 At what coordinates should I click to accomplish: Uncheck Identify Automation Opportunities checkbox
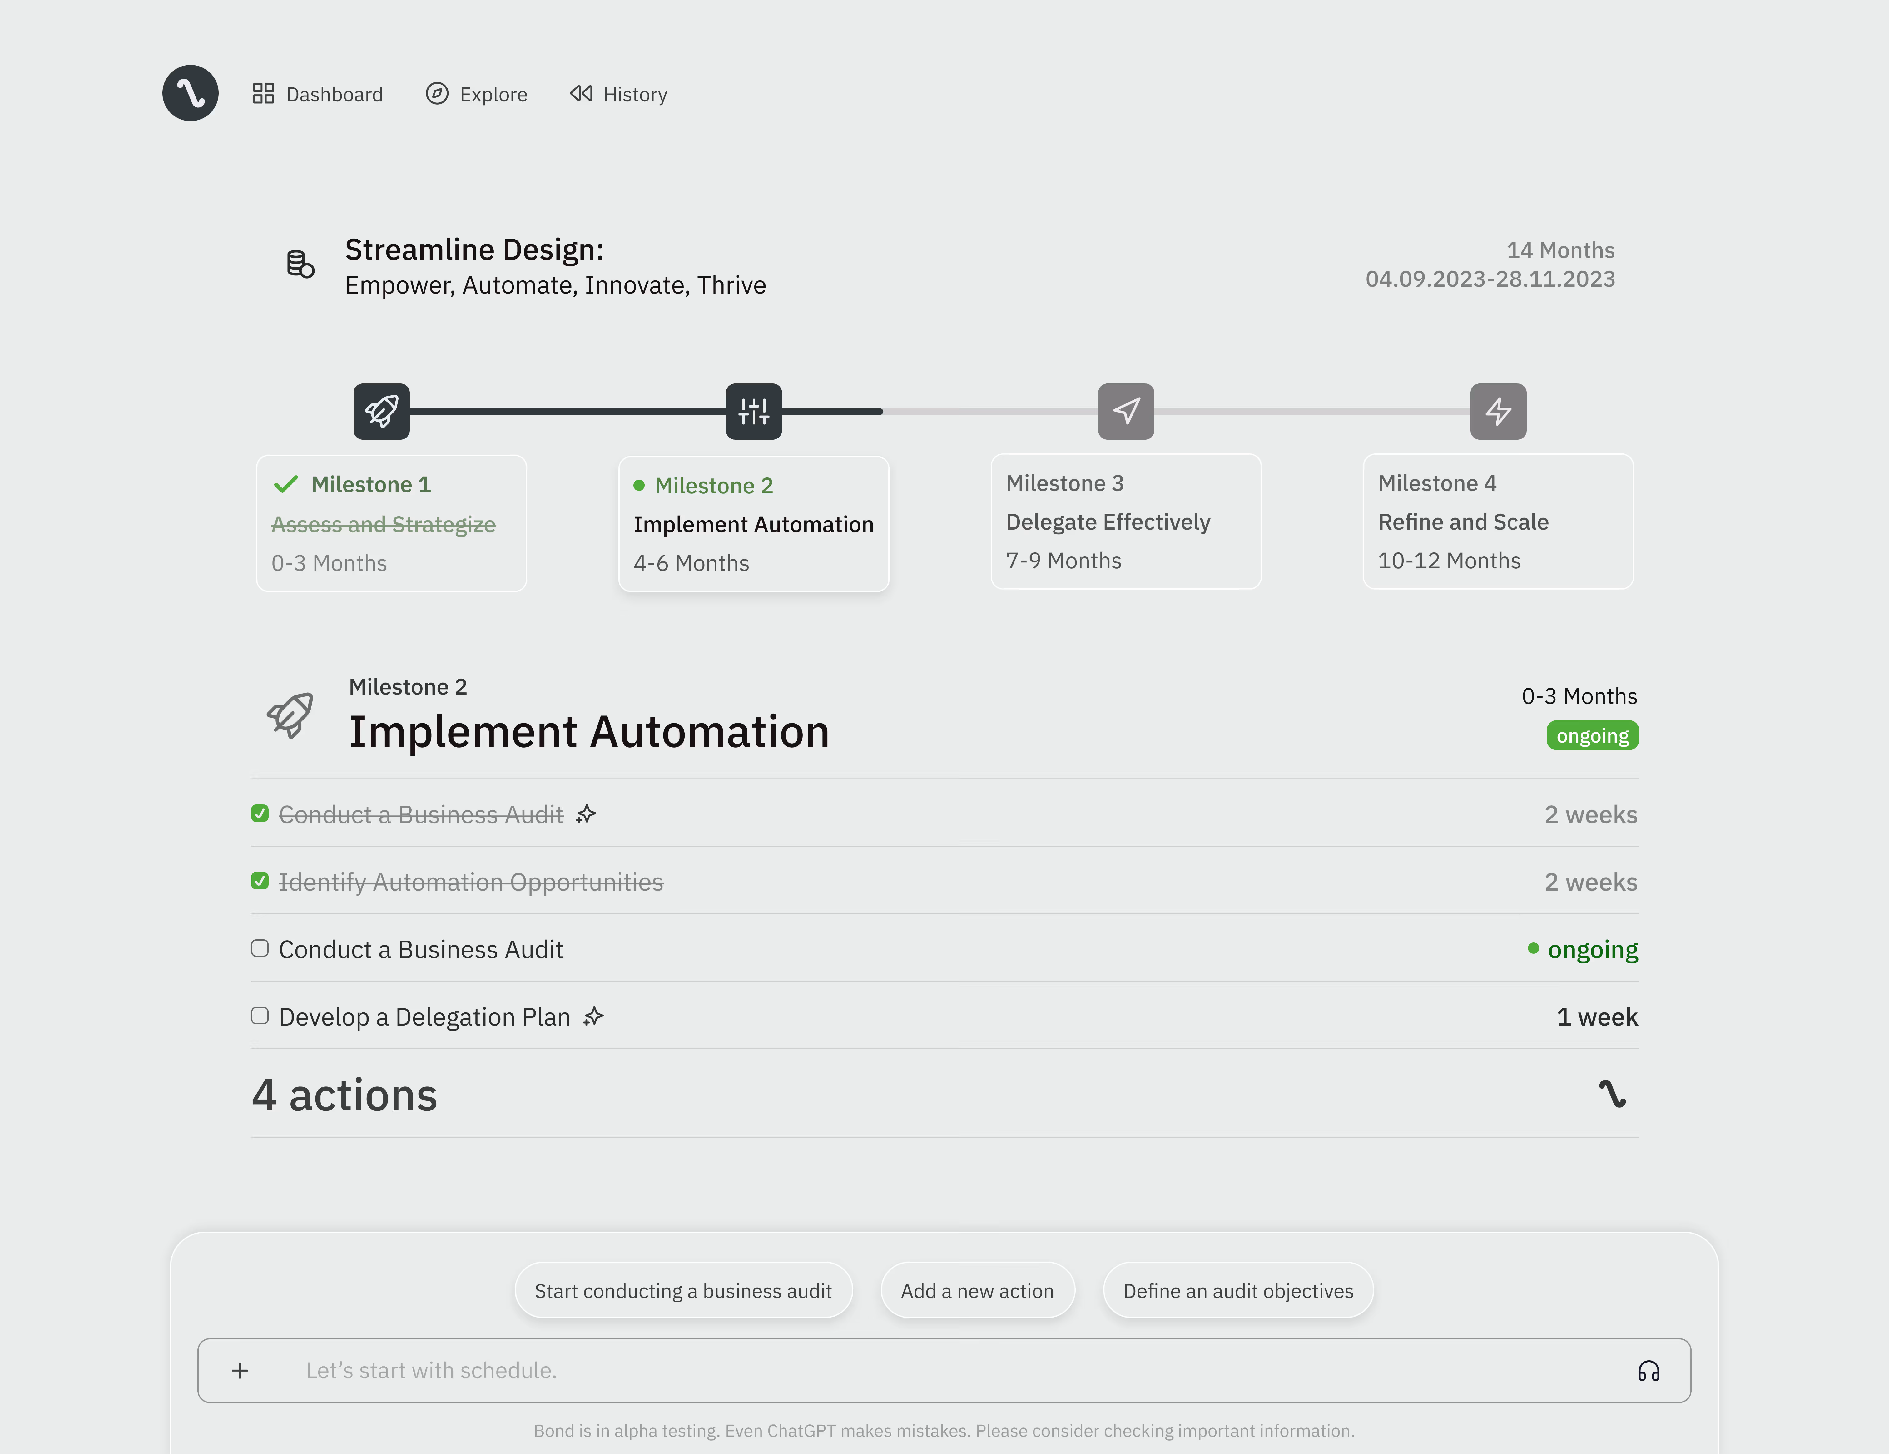[x=260, y=881]
